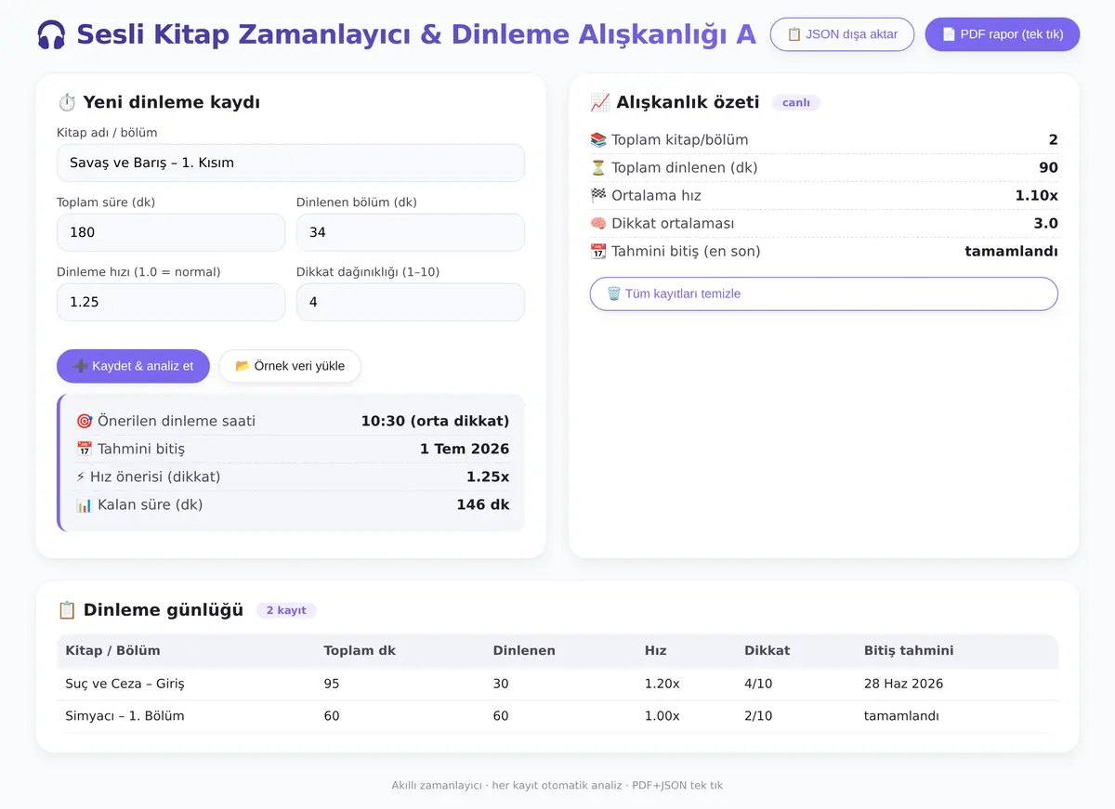Click the 2/10 attention cell
Viewport: 1115px width, 809px height.
pyautogui.click(x=758, y=716)
